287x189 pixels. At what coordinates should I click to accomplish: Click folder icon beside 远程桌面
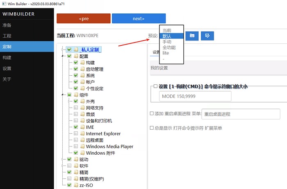tap(82, 140)
